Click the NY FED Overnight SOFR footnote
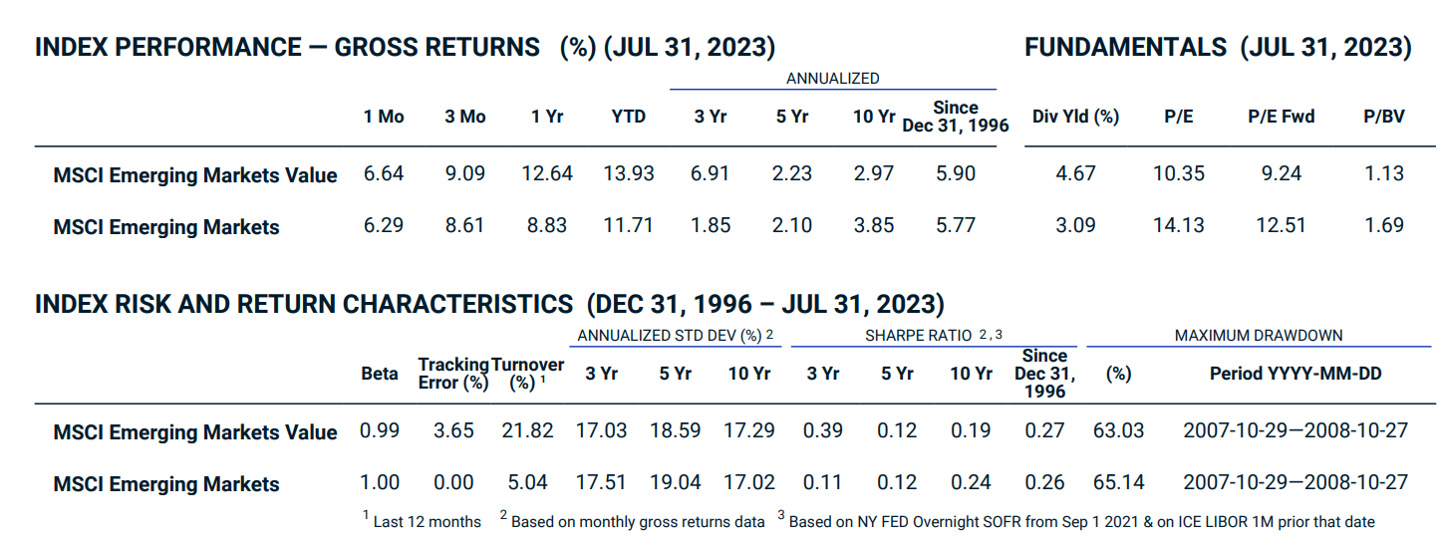 click(x=1081, y=521)
